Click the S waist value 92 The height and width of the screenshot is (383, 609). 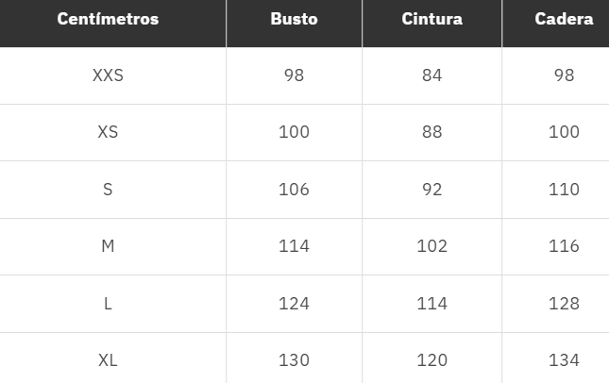coord(431,190)
